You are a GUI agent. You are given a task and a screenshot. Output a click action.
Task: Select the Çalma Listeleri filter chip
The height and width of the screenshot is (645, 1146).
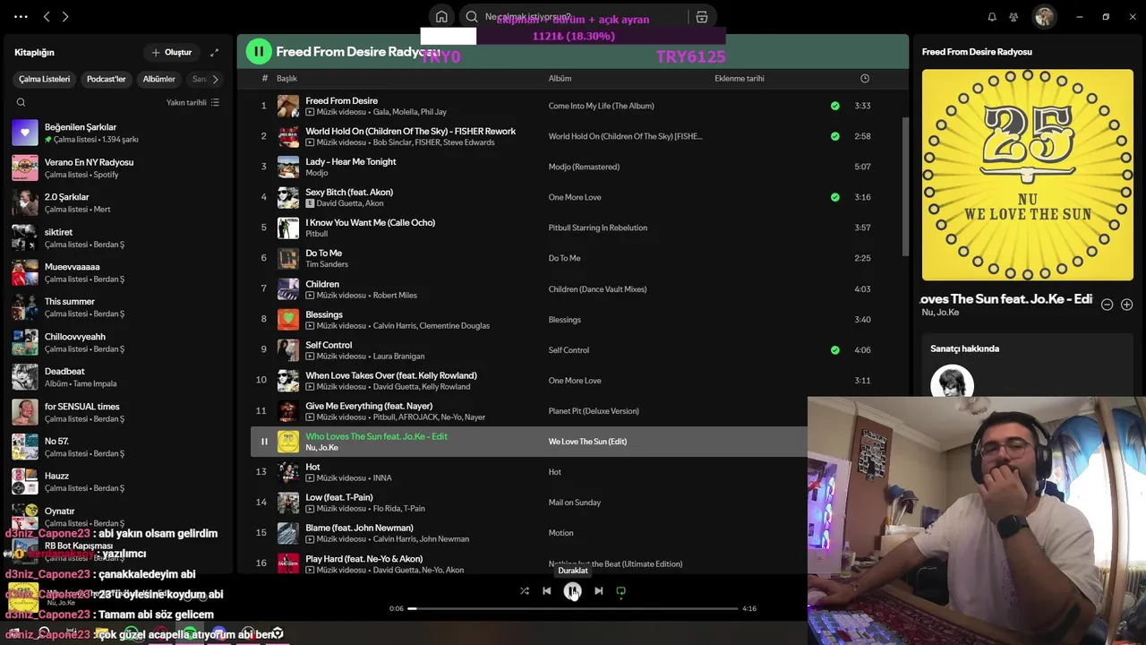coord(44,79)
